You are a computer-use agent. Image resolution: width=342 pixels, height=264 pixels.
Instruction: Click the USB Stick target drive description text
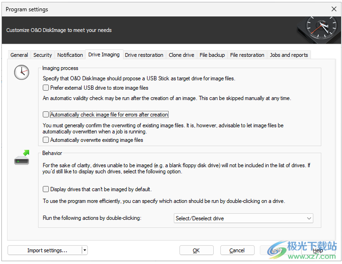[x=139, y=78]
